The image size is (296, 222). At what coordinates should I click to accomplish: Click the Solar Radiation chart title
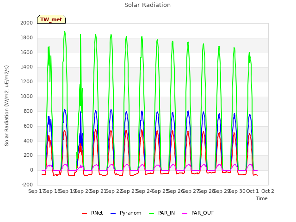(148, 5)
